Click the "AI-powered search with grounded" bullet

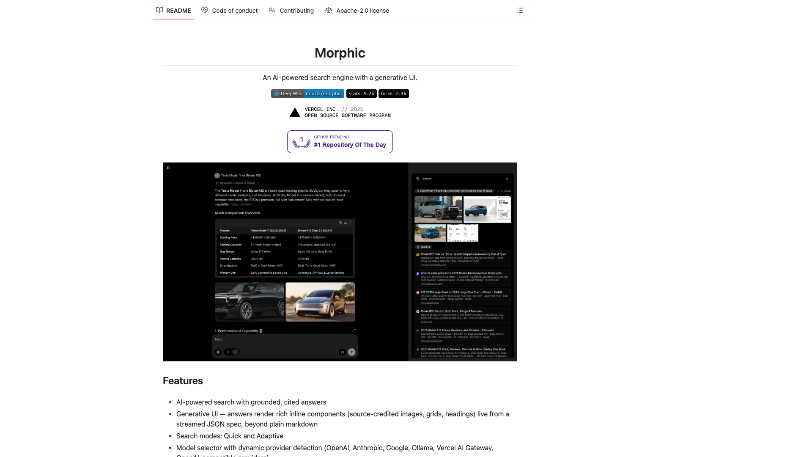tap(251, 402)
